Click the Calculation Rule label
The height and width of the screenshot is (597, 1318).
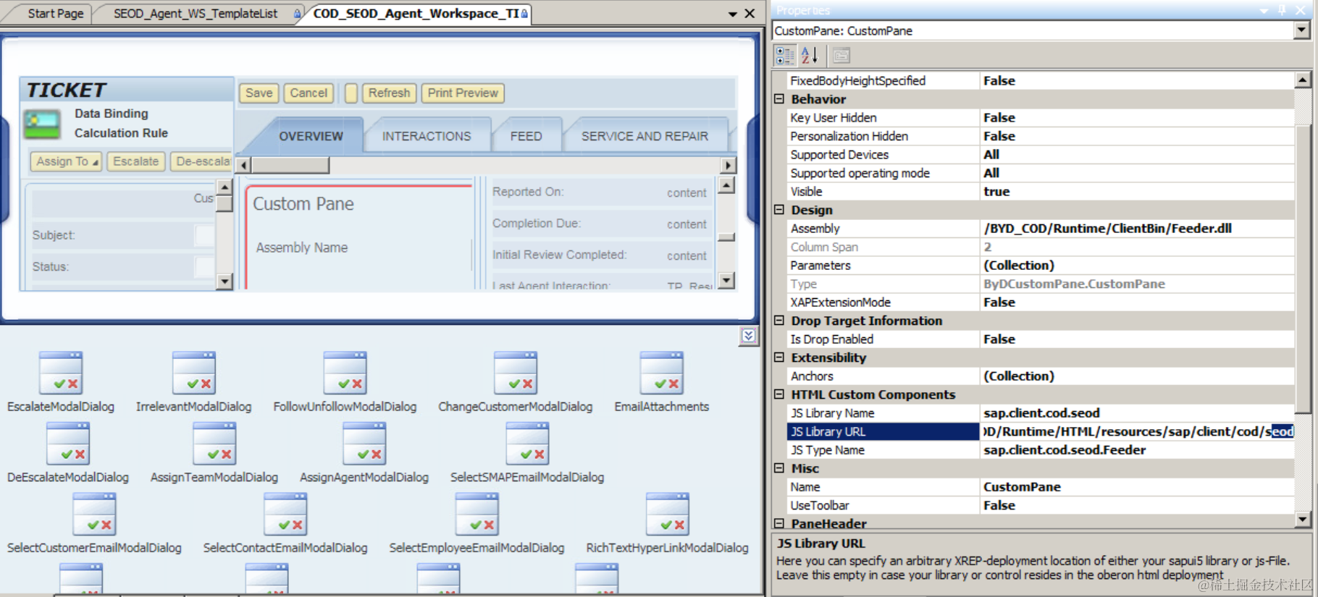point(121,133)
